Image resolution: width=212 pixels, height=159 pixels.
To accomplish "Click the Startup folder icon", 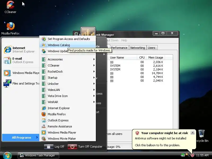I will 43,78.
